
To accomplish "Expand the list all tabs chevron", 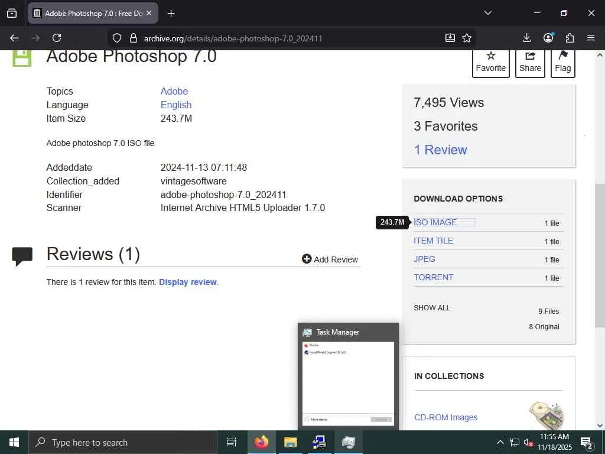I will click(487, 13).
